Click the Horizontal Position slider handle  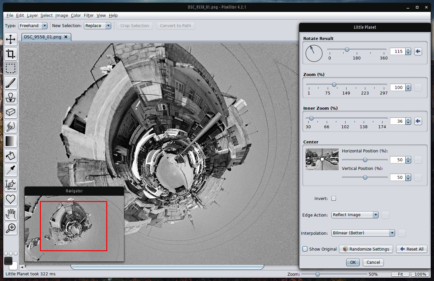[x=365, y=160]
